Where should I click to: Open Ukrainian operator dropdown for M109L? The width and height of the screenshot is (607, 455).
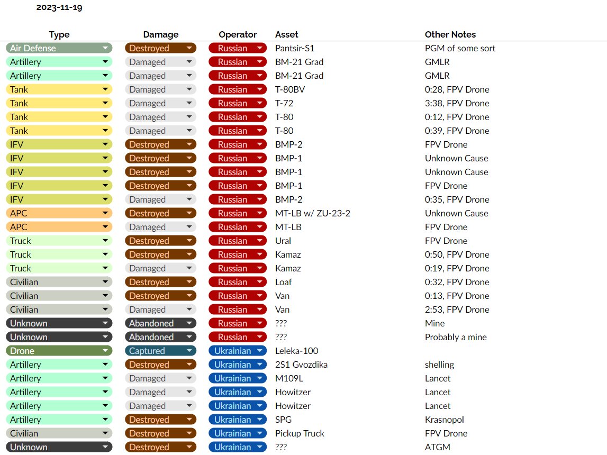238,378
